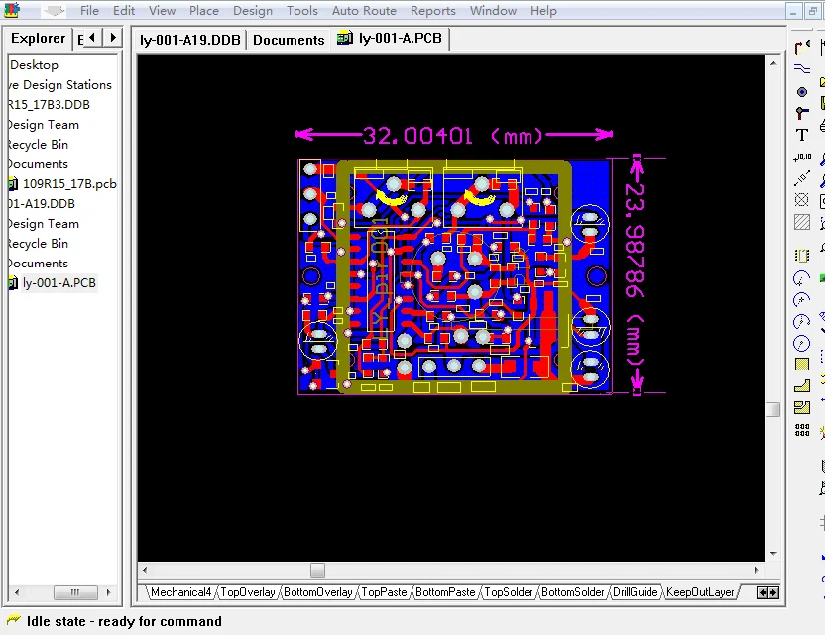
Task: Select the Place Via tool
Action: pyautogui.click(x=802, y=113)
